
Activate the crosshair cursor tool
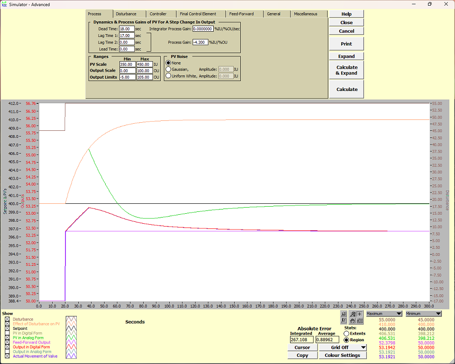click(x=359, y=313)
